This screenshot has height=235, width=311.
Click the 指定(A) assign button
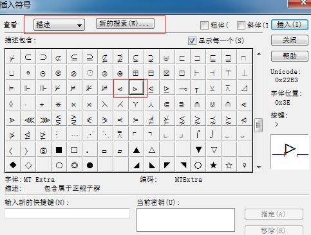pos(274,214)
